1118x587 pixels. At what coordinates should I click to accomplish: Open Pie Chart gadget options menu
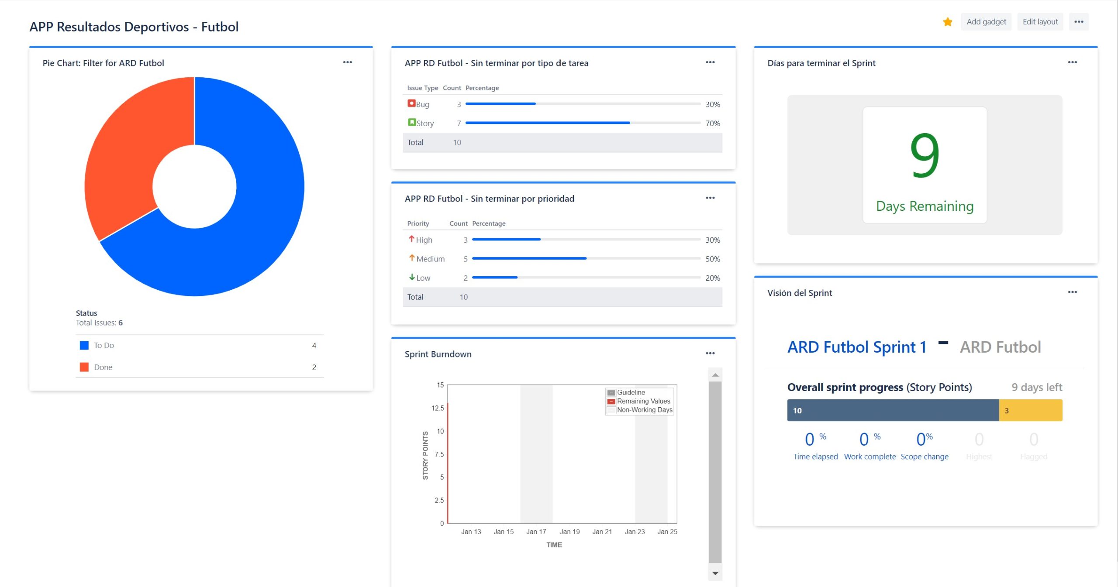[347, 62]
